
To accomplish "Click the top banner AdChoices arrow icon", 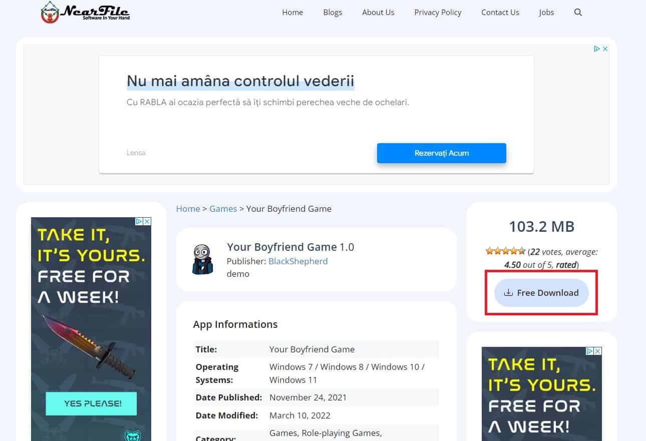I will point(597,49).
